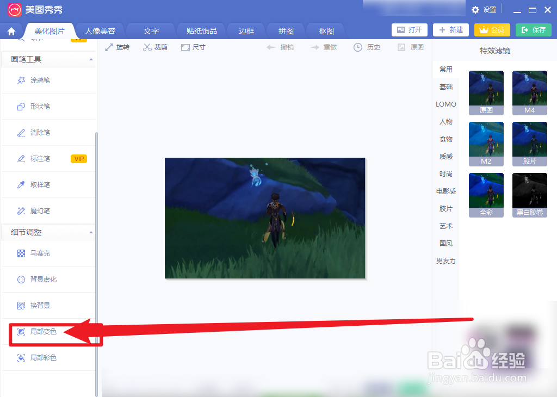
Task: Click the 保存 save button
Action: pos(534,30)
